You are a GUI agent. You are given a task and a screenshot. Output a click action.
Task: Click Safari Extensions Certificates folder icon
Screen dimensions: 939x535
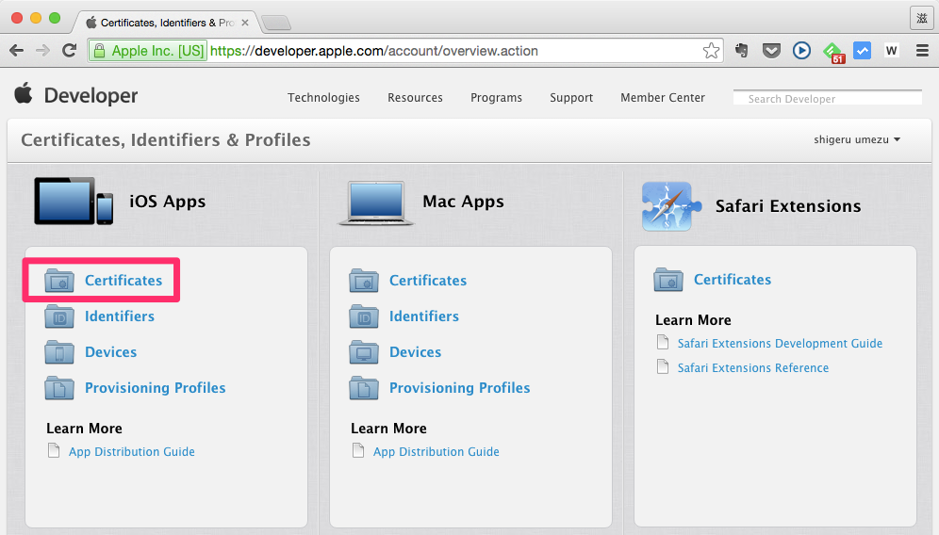pos(668,279)
